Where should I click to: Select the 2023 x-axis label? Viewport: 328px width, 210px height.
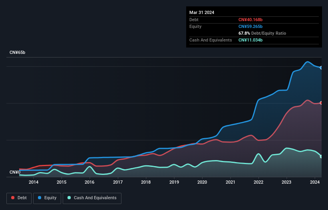pos(286,182)
